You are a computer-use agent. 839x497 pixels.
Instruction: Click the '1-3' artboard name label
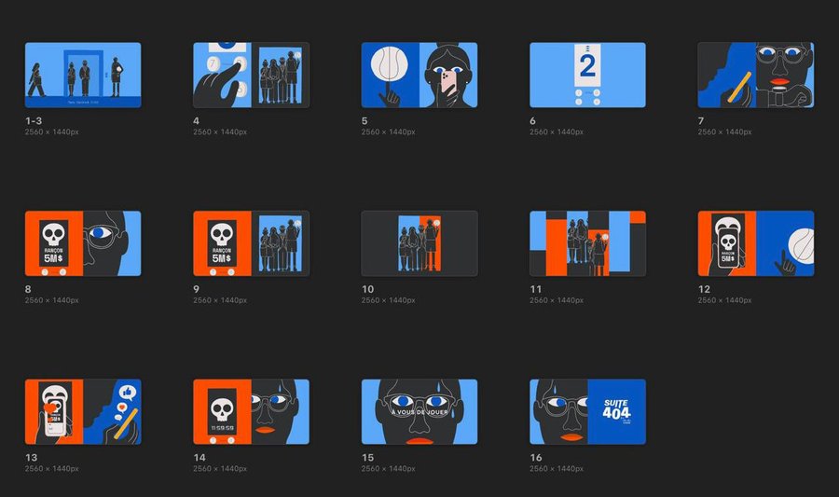[x=34, y=121]
